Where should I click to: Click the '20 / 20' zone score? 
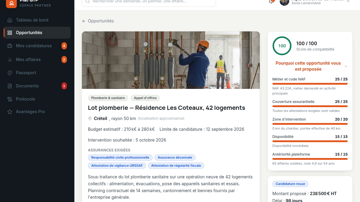coord(341,119)
